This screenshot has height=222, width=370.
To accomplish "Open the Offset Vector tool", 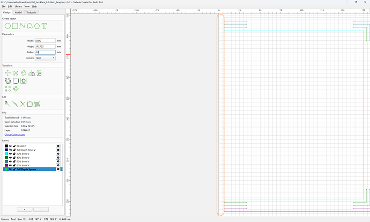I will 8,81.
